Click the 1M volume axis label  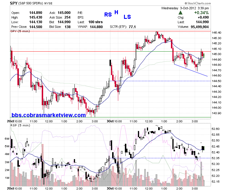[7, 178]
